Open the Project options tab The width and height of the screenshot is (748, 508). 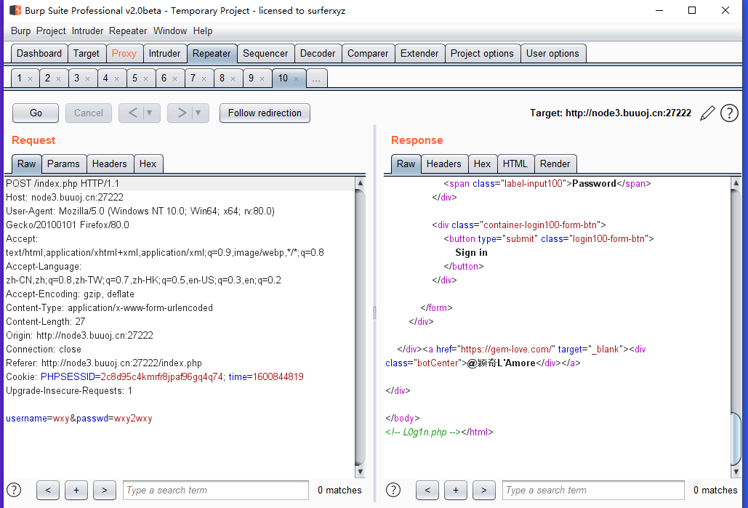[x=482, y=54]
